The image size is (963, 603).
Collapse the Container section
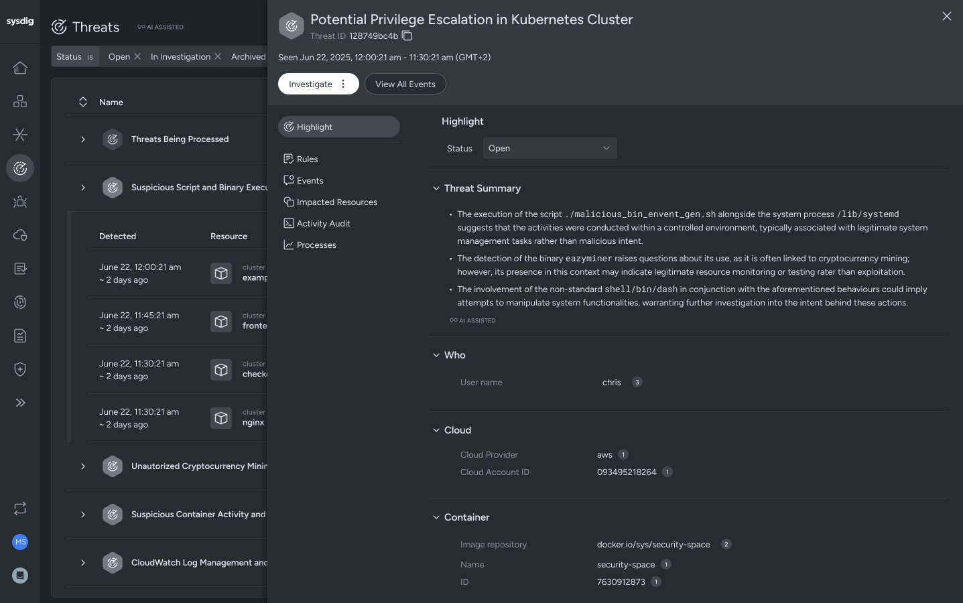click(436, 517)
